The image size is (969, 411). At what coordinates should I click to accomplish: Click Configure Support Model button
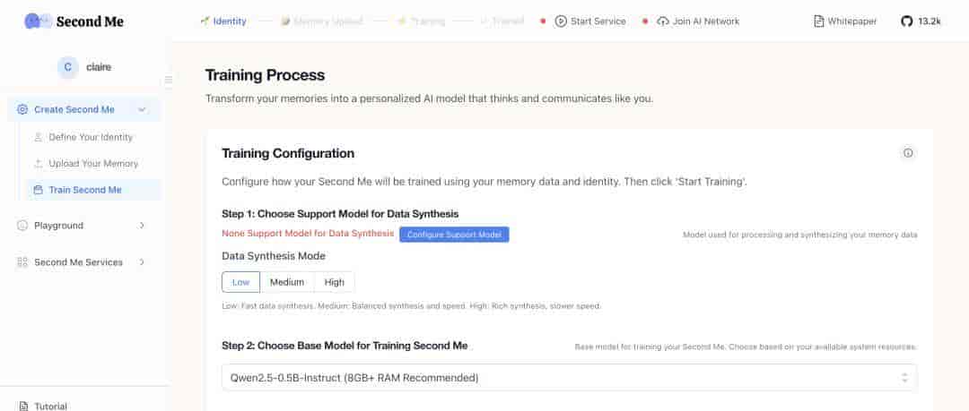point(454,235)
